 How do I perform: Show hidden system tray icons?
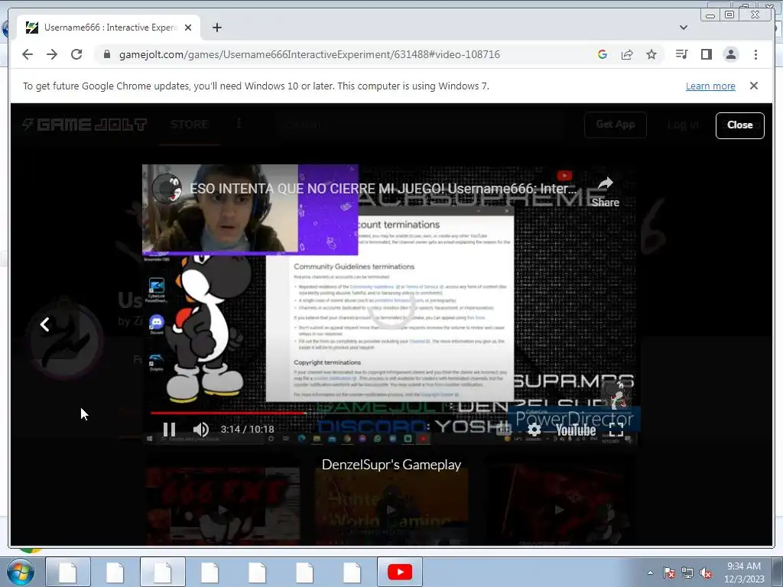coord(650,572)
